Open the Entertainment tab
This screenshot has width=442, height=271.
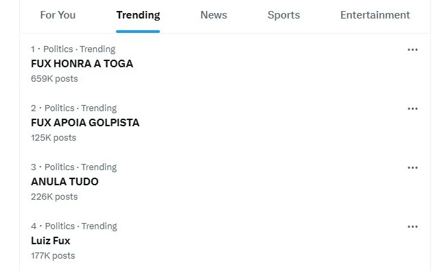[x=375, y=15]
